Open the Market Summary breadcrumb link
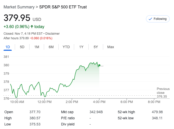 tap(19, 7)
